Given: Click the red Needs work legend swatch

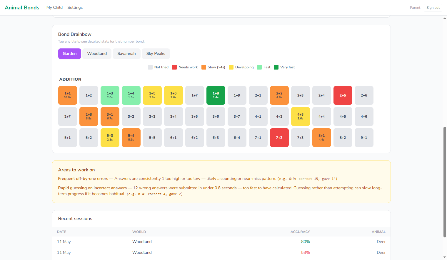Looking at the screenshot, I should click(174, 67).
